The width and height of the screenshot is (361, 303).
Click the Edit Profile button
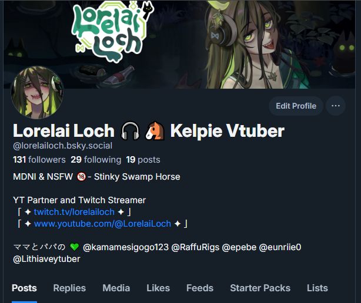click(296, 106)
